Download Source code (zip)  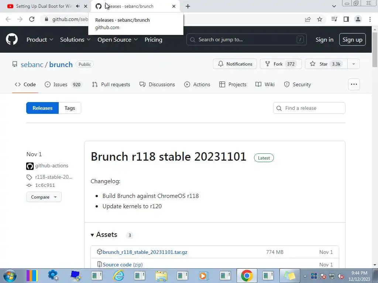(123, 265)
